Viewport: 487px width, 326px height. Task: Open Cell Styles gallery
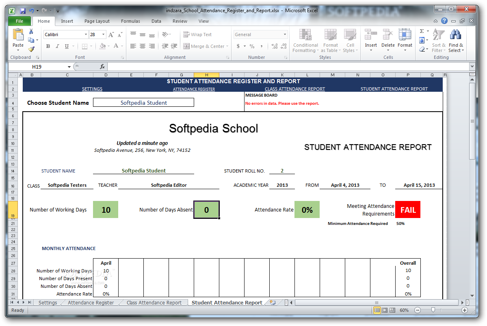click(351, 41)
